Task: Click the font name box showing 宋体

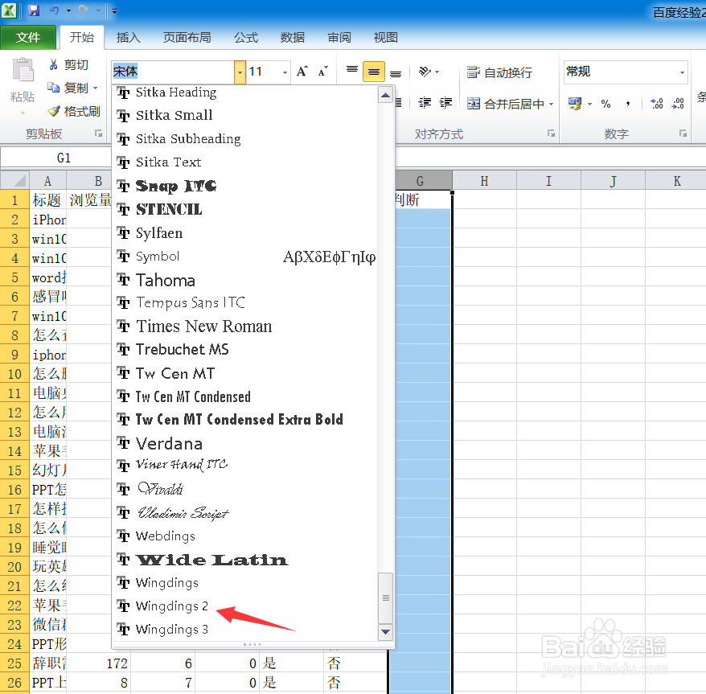Action: 172,72
